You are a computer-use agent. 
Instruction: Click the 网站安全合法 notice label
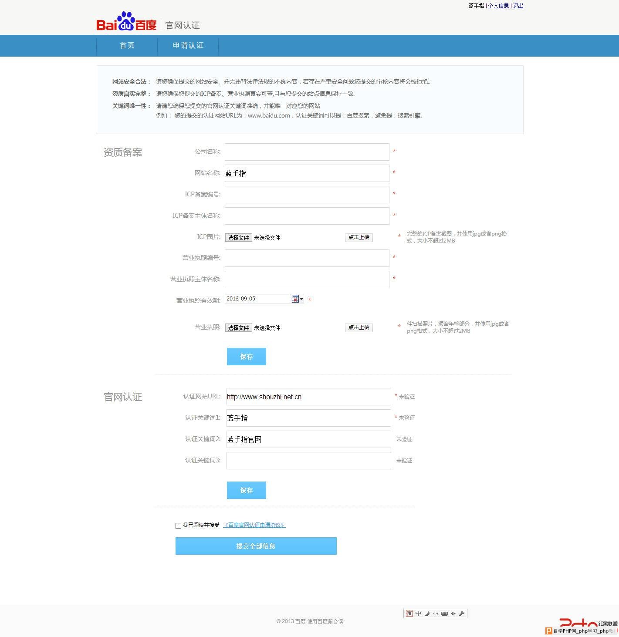coord(131,81)
